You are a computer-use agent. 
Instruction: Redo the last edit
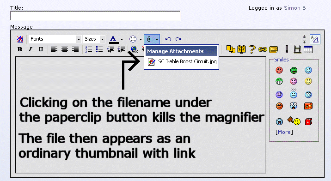[178, 39]
